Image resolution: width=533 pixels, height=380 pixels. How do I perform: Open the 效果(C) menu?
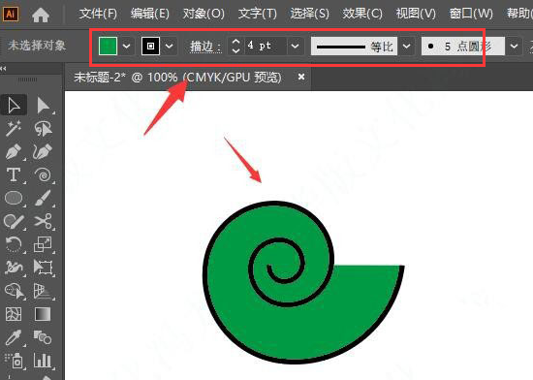[x=362, y=14]
